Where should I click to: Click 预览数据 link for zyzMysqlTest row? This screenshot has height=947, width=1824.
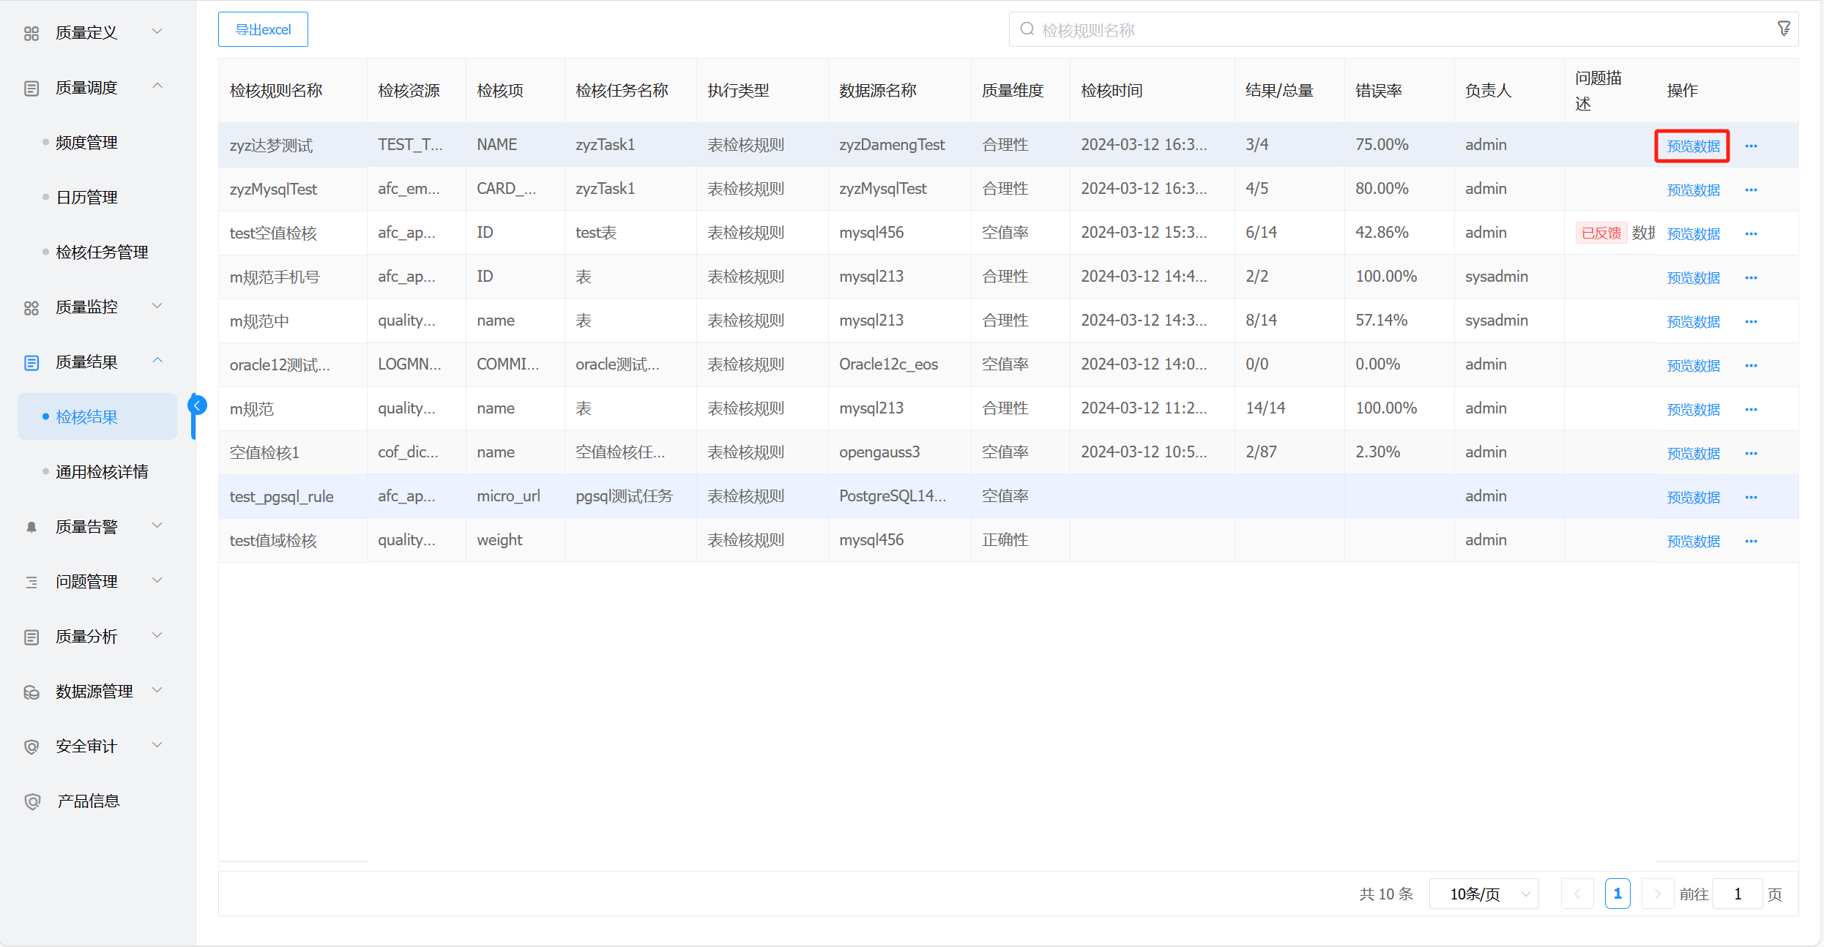1693,190
